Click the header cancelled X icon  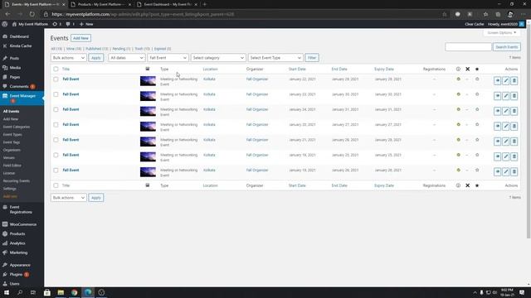coord(467,69)
